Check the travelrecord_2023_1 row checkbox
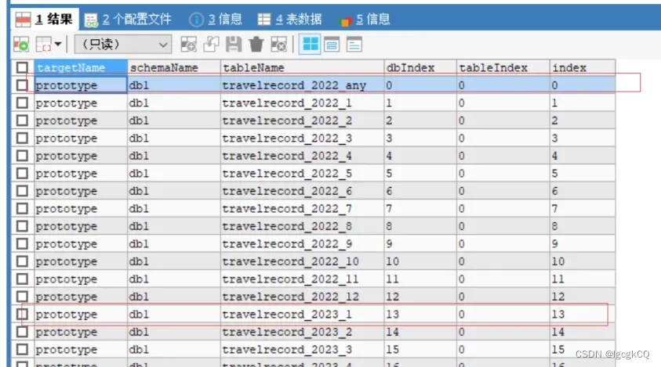661x367 pixels. (x=22, y=315)
